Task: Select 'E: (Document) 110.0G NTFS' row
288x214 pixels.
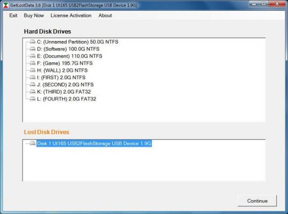Action: pos(69,56)
